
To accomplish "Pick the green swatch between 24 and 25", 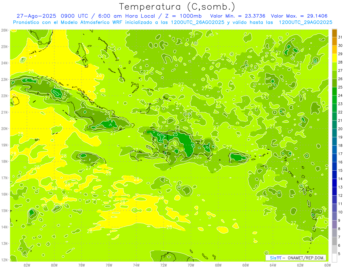I will (x=334, y=91).
